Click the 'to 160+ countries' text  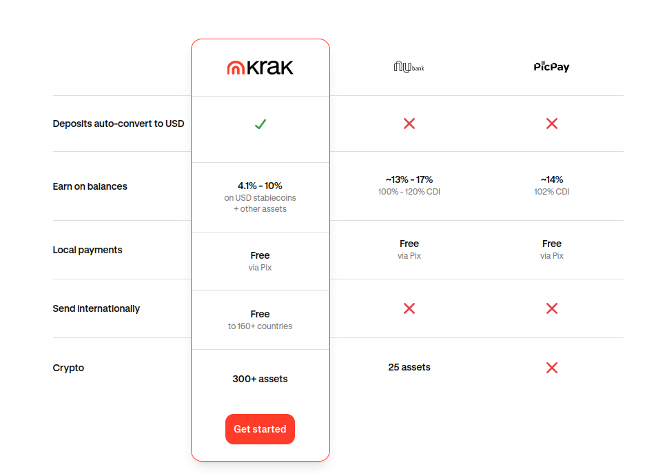pos(260,326)
